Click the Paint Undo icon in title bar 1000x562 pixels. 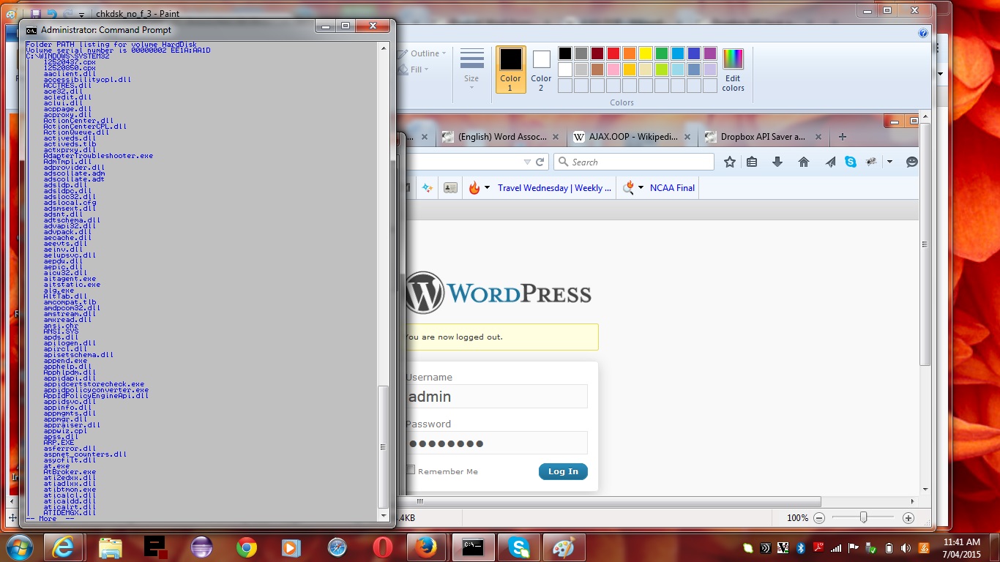[x=51, y=13]
